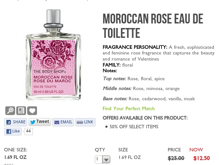Image resolution: width=219 pixels, height=165 pixels.
Task: Email this product to a friend
Action: [x=63, y=122]
